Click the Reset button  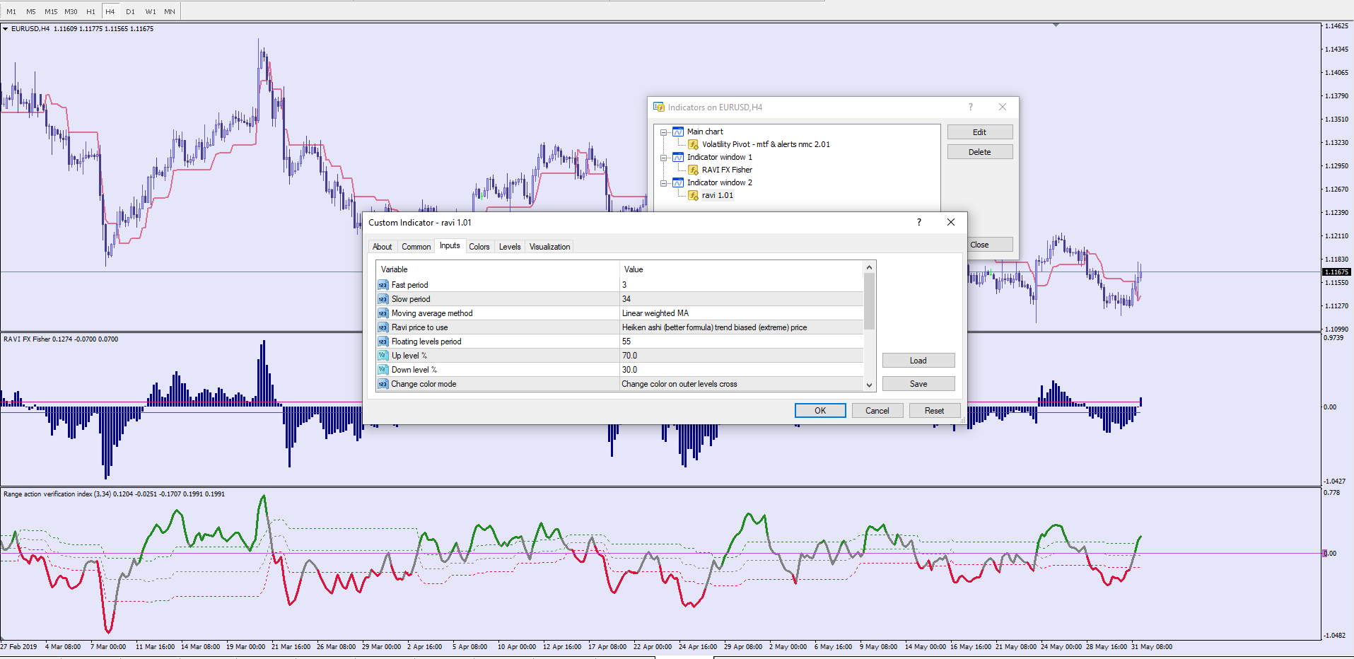point(934,411)
